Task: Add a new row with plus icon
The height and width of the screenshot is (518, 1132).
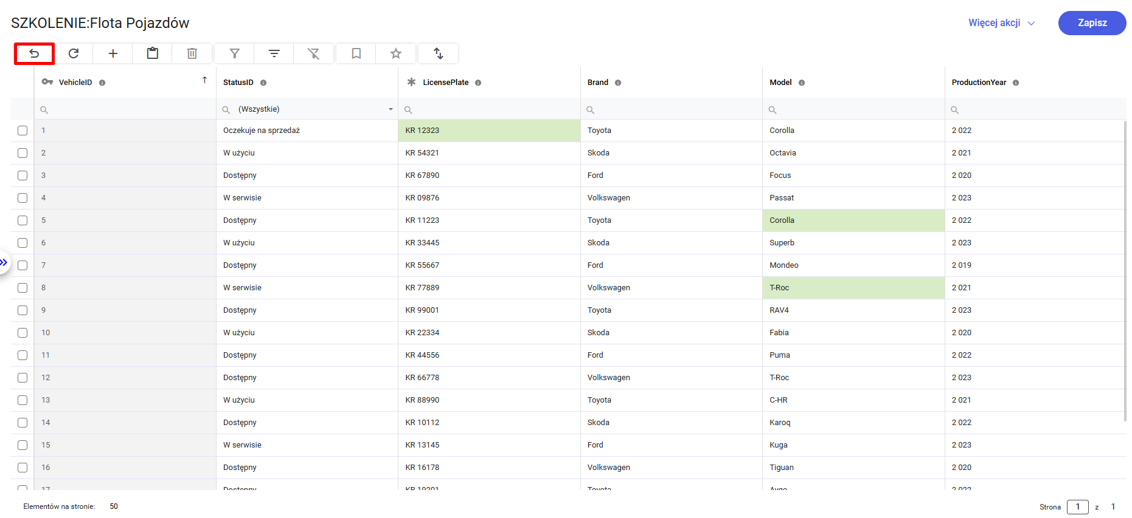Action: pos(113,53)
